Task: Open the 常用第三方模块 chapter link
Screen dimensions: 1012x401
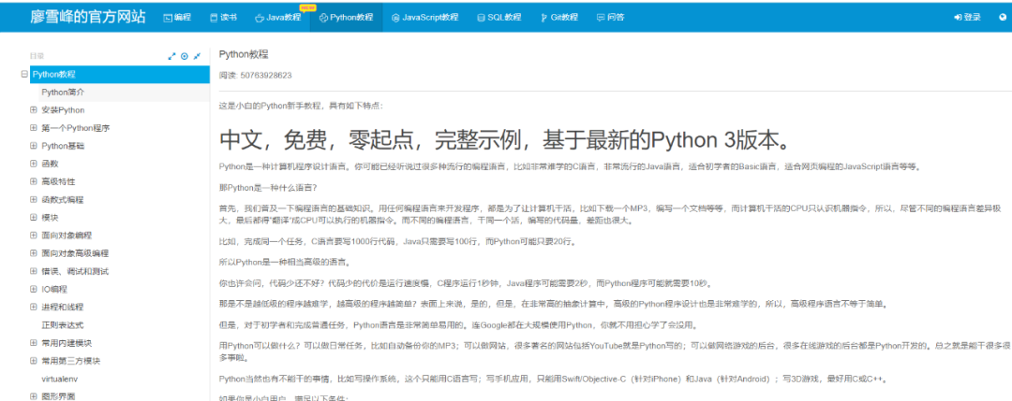Action: 71,361
